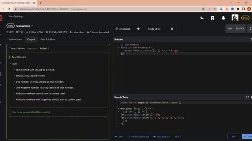Click the star icon showing 432

(7, 32)
